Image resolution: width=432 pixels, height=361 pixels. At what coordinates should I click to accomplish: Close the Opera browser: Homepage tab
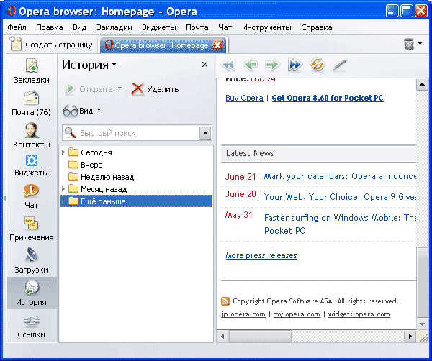[x=217, y=45]
